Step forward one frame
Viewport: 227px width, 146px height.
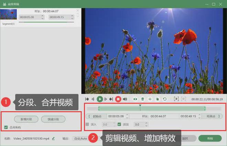coord(106,99)
